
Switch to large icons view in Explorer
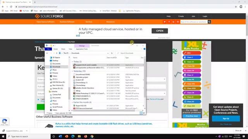click(x=144, y=113)
